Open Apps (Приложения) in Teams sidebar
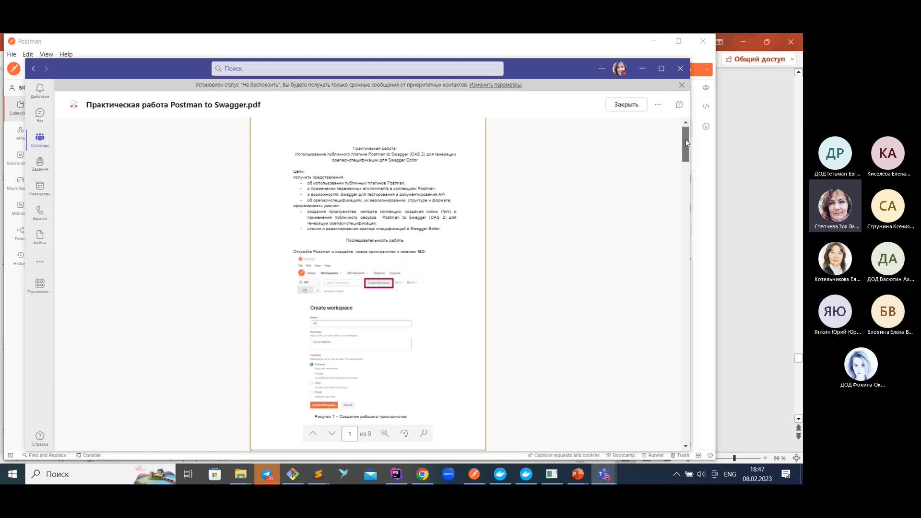The width and height of the screenshot is (921, 518). click(x=40, y=286)
